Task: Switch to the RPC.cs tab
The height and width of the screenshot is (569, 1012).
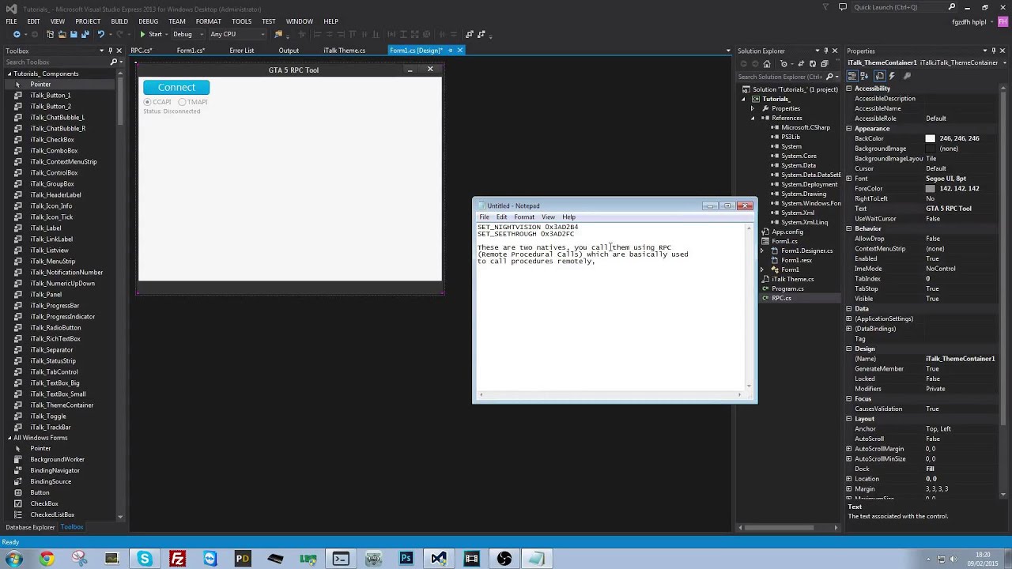Action: 141,51
